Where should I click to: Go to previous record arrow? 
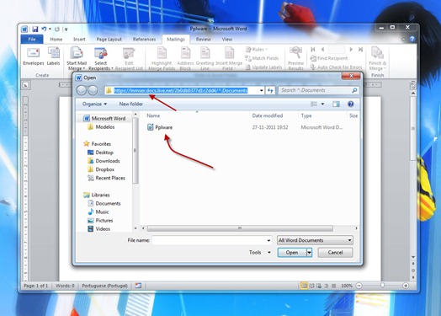click(322, 50)
